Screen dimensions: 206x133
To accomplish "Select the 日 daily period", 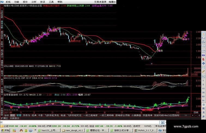I will [203, 105].
